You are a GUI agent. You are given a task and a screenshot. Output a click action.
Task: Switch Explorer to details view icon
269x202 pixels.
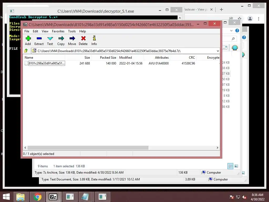coord(230,166)
